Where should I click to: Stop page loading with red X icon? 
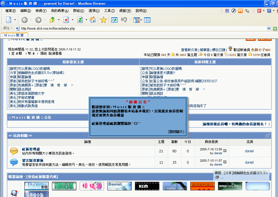point(66,20)
